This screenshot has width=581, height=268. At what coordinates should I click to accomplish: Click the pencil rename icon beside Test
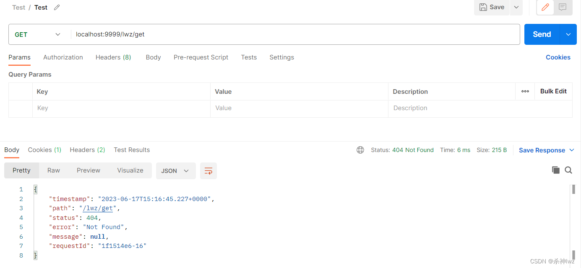click(x=57, y=8)
